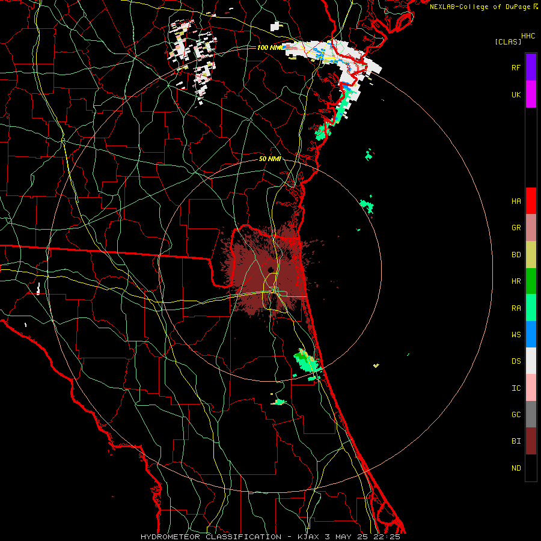The width and height of the screenshot is (541, 541).
Task: Click the 'RA' legend label
Action: tap(516, 308)
